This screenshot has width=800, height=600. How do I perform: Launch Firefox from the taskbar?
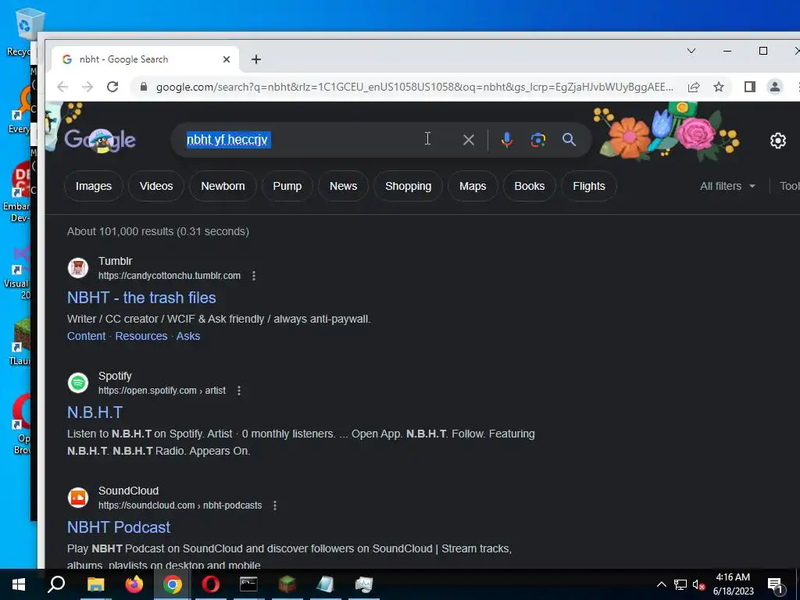134,584
